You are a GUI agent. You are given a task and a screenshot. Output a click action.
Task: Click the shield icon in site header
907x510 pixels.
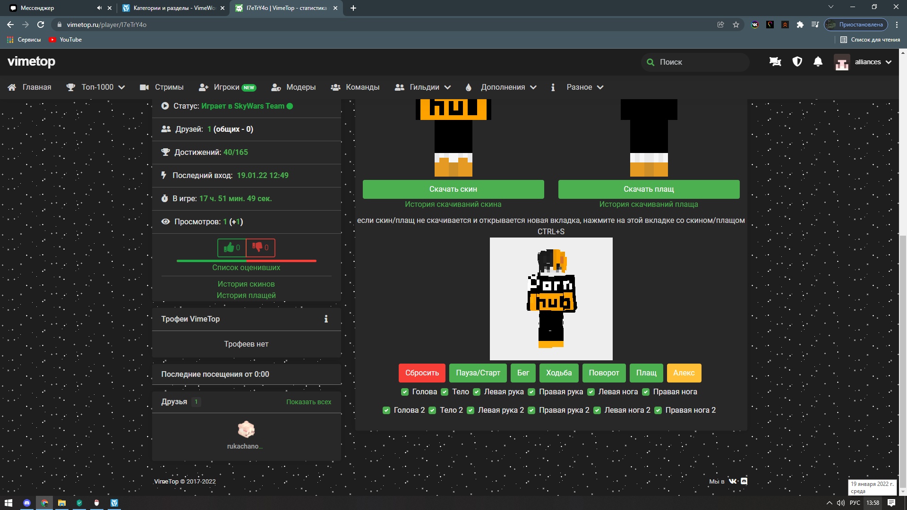[x=797, y=62]
